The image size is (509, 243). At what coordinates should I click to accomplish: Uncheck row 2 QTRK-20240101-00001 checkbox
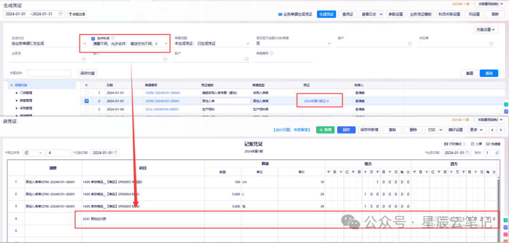86,101
